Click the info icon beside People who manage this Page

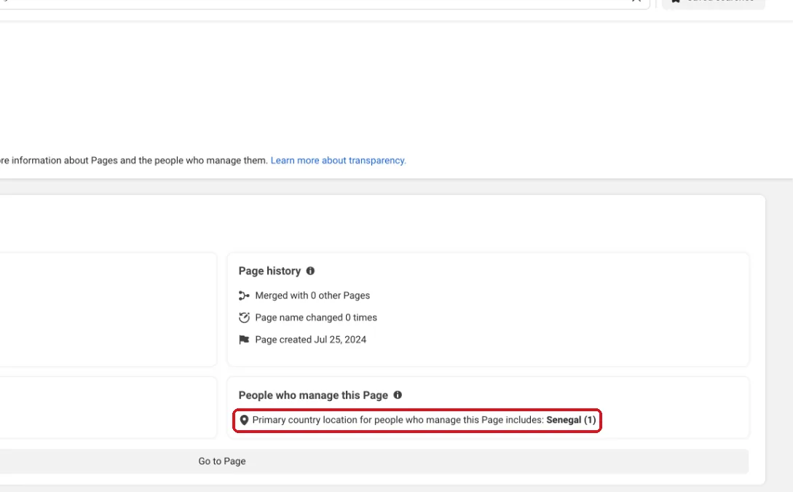[398, 395]
